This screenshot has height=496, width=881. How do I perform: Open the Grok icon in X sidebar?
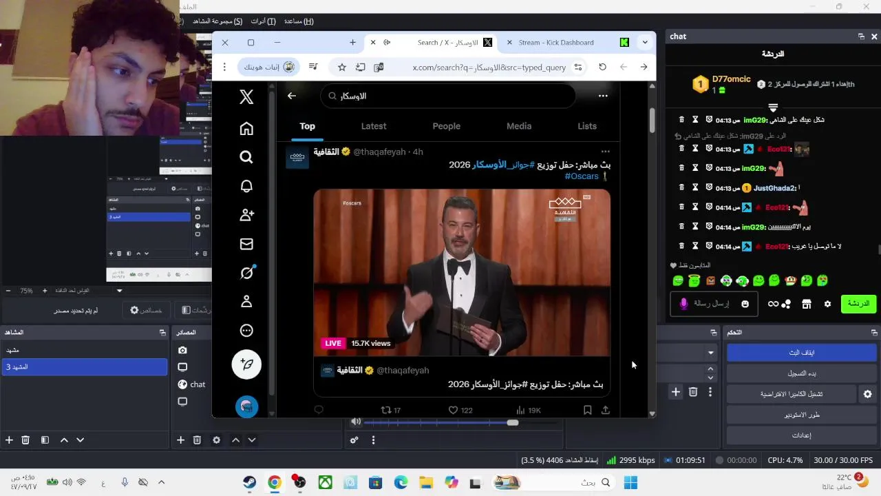point(246,273)
